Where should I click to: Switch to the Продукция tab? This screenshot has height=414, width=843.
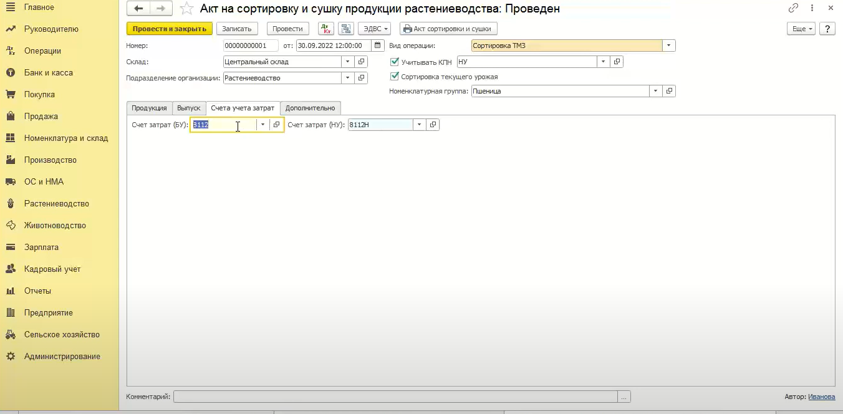coord(149,108)
